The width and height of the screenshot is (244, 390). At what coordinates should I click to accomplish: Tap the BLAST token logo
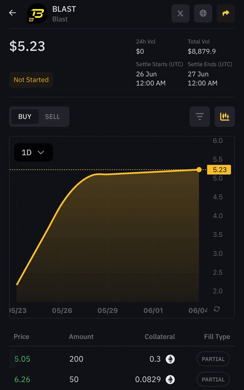37,14
